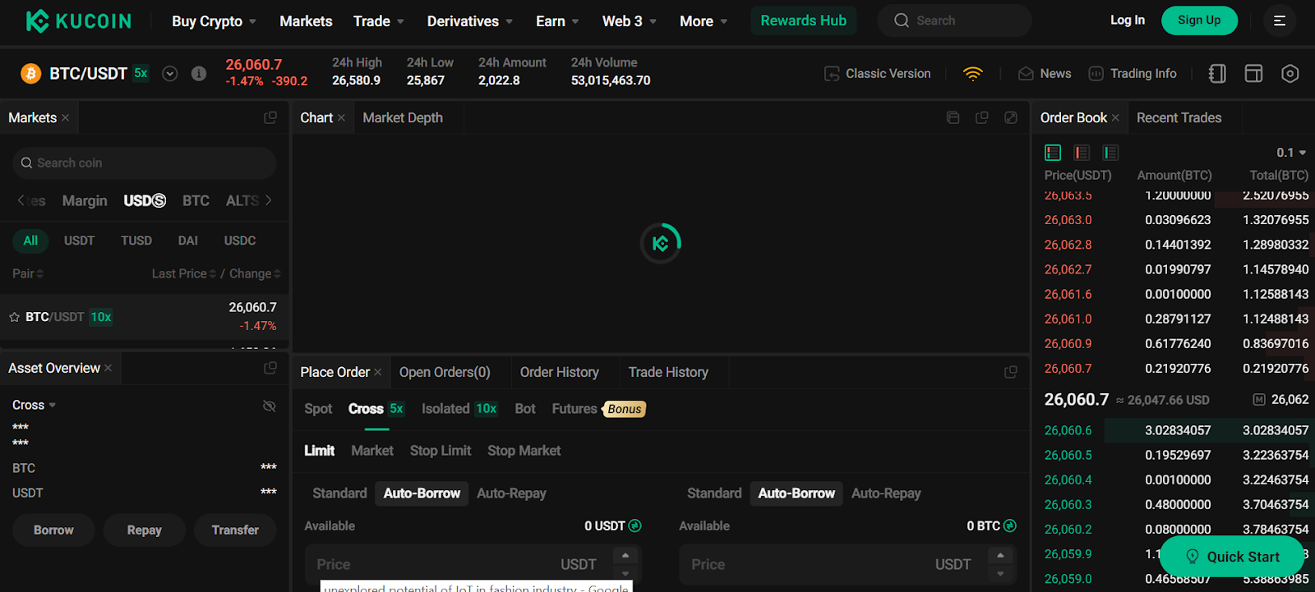Increase buy-side price with up stepper
The width and height of the screenshot is (1315, 592).
click(x=625, y=556)
